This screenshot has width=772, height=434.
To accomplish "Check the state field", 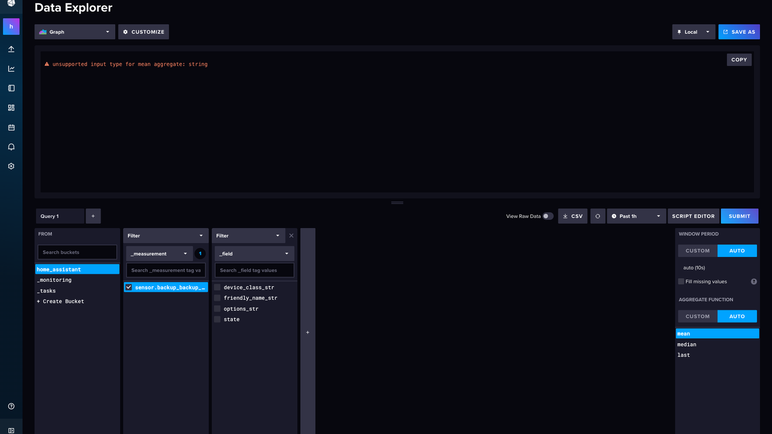I will pos(217,319).
